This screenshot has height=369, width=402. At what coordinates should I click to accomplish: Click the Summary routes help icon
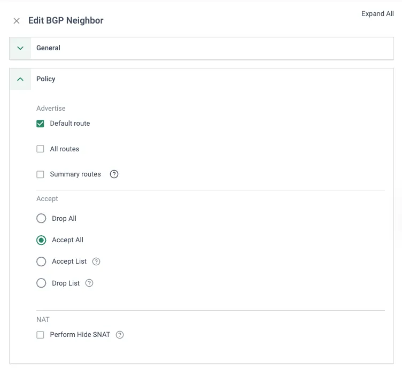point(114,174)
